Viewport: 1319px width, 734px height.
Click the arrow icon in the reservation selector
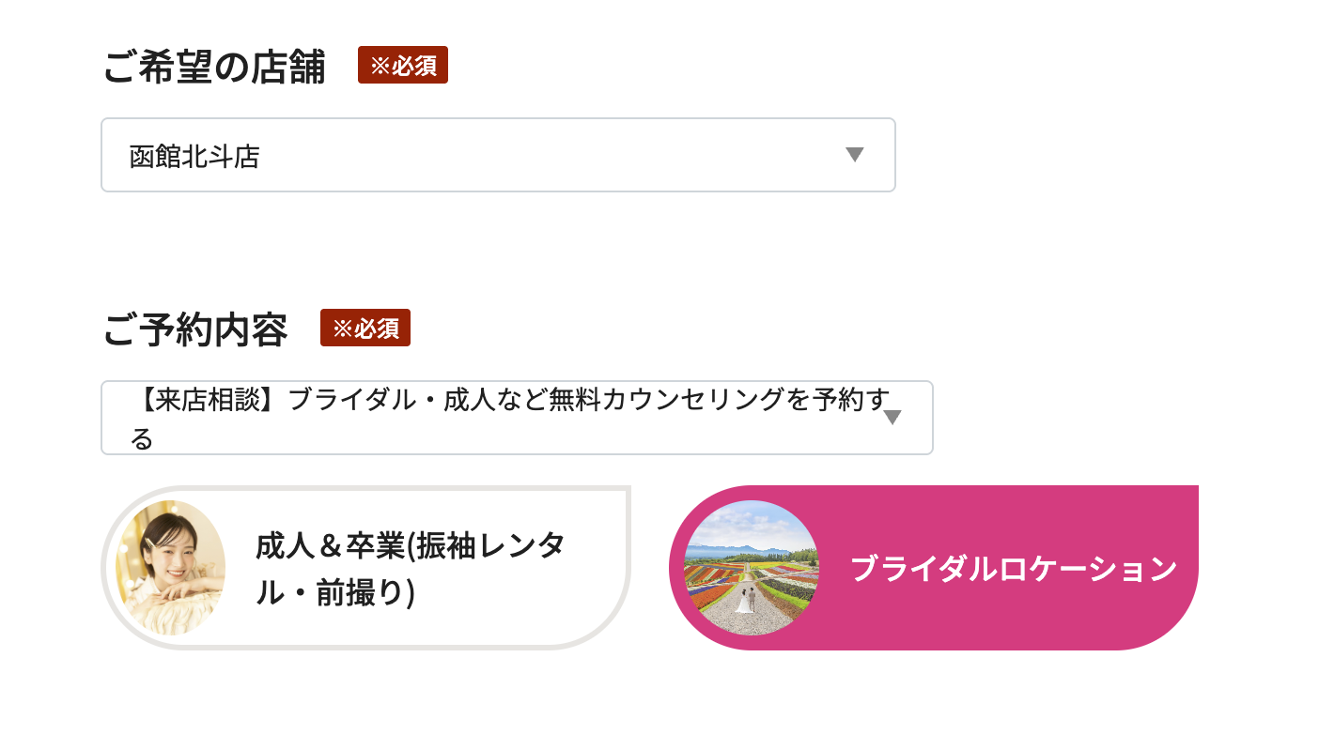[x=892, y=418]
